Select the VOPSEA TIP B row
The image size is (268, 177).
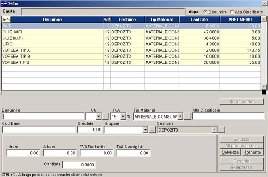131,56
